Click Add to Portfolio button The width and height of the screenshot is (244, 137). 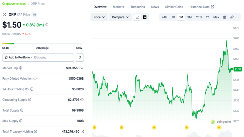[x=38, y=57]
